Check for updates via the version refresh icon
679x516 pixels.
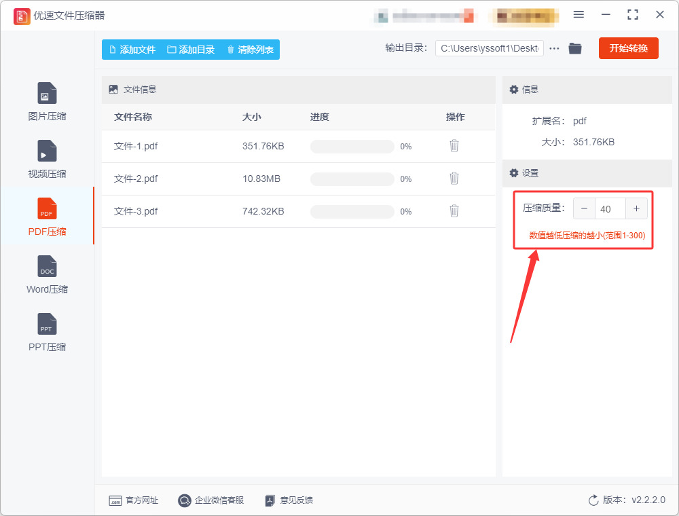tap(593, 500)
